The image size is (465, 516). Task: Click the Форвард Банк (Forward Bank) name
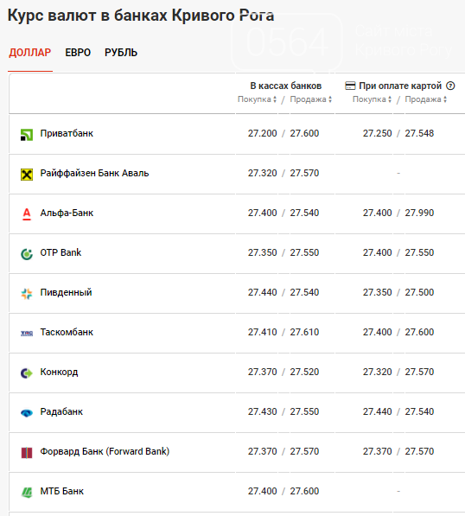(x=105, y=451)
